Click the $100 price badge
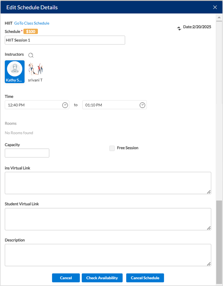This screenshot has width=223, height=286. coord(31,31)
